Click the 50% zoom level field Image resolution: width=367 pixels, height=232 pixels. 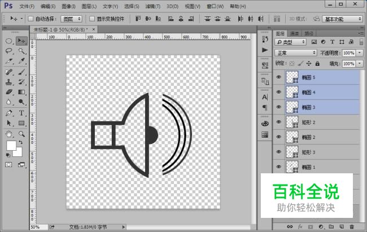click(38, 227)
